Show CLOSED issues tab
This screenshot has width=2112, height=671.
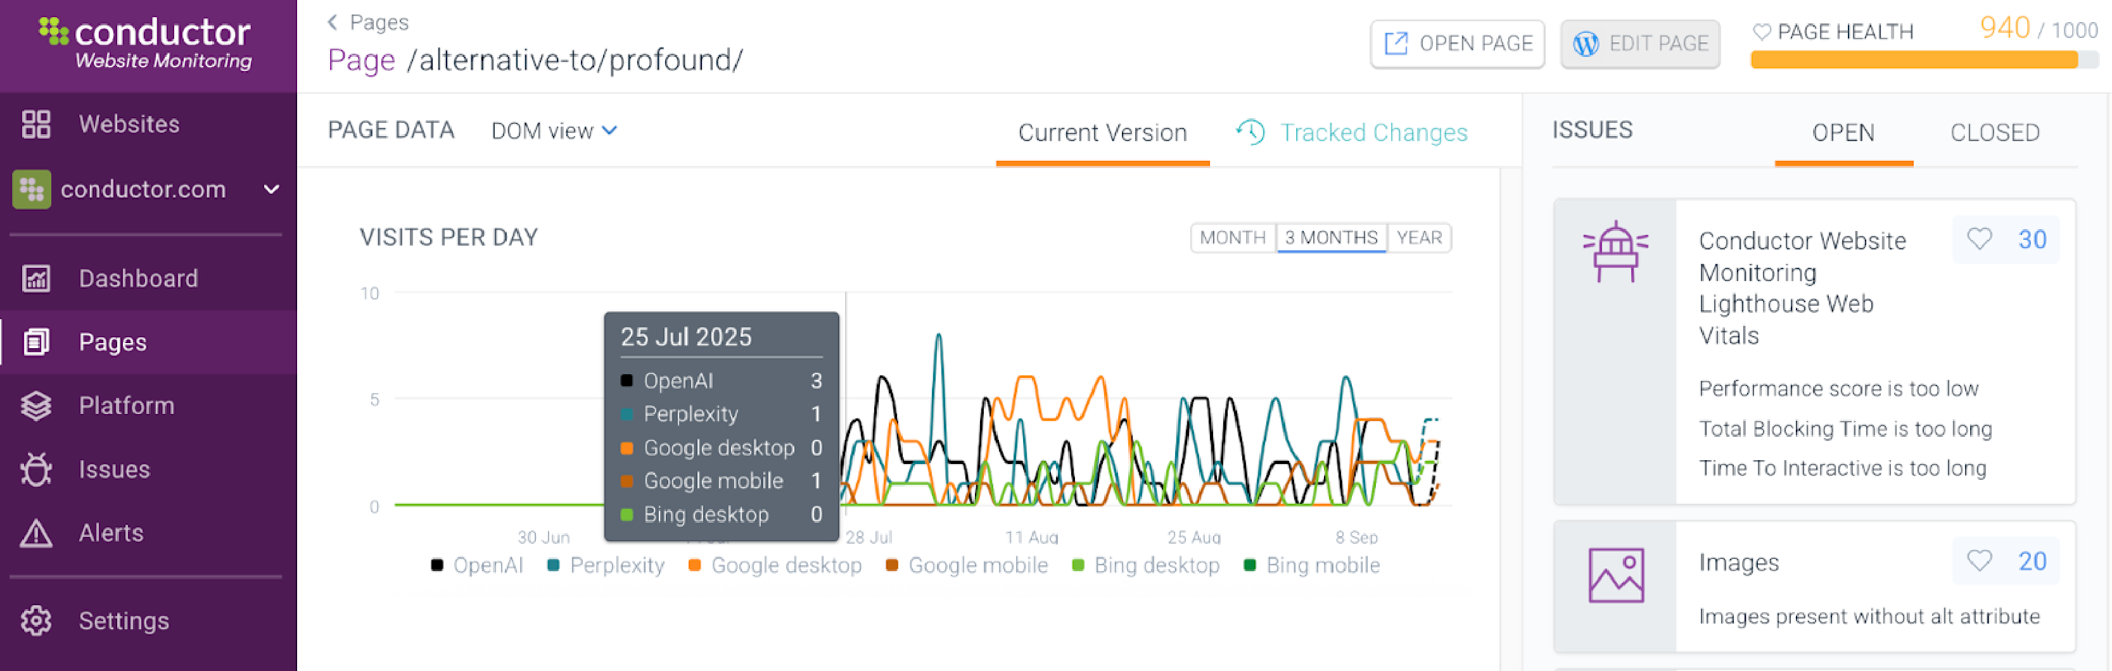tap(1995, 133)
